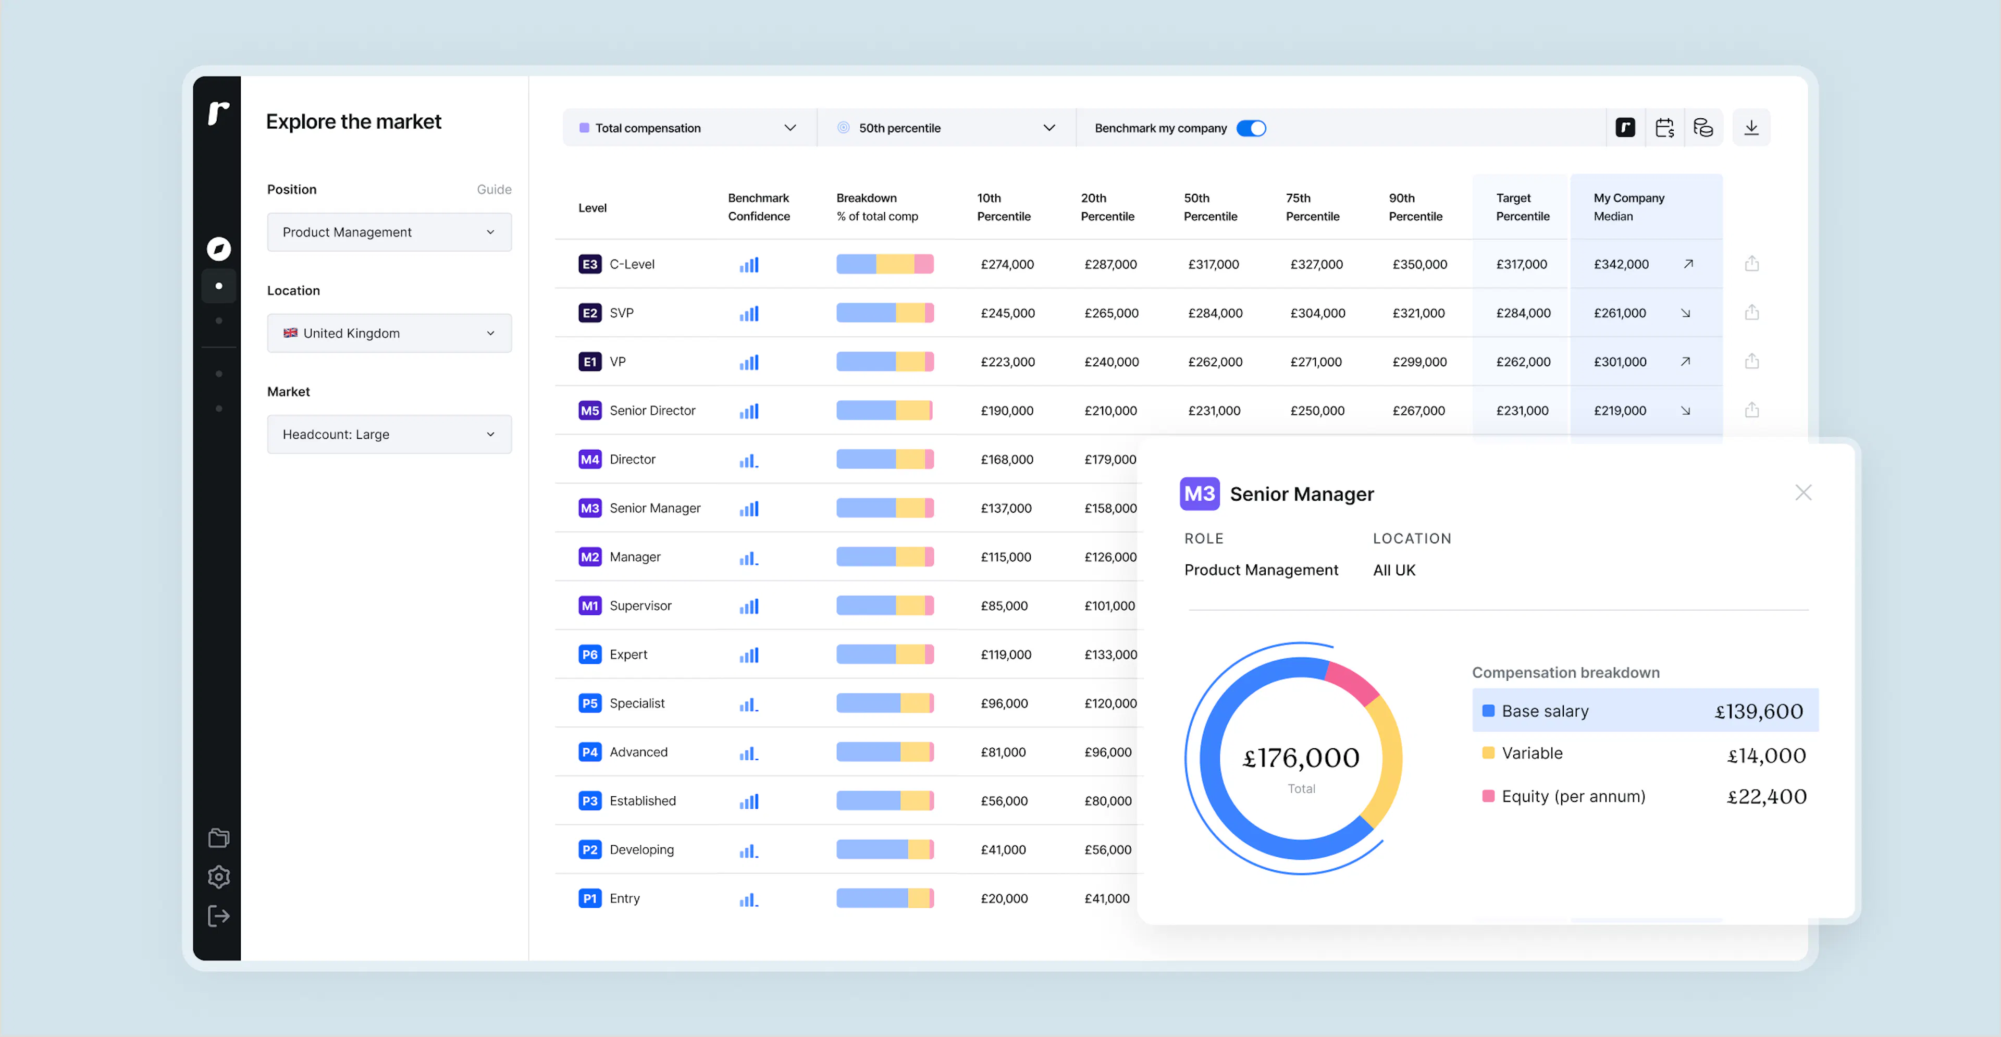The height and width of the screenshot is (1037, 2001).
Task: Open the folder icon in the sidebar
Action: click(x=218, y=837)
